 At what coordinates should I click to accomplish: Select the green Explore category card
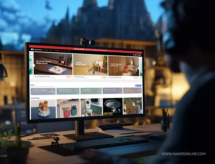pyautogui.click(x=91, y=91)
